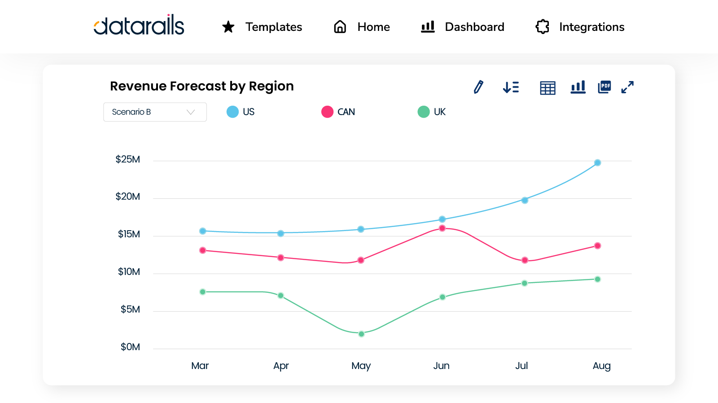Toggle visibility of the CAN series
Screen dimensions: 718x403
pyautogui.click(x=327, y=111)
